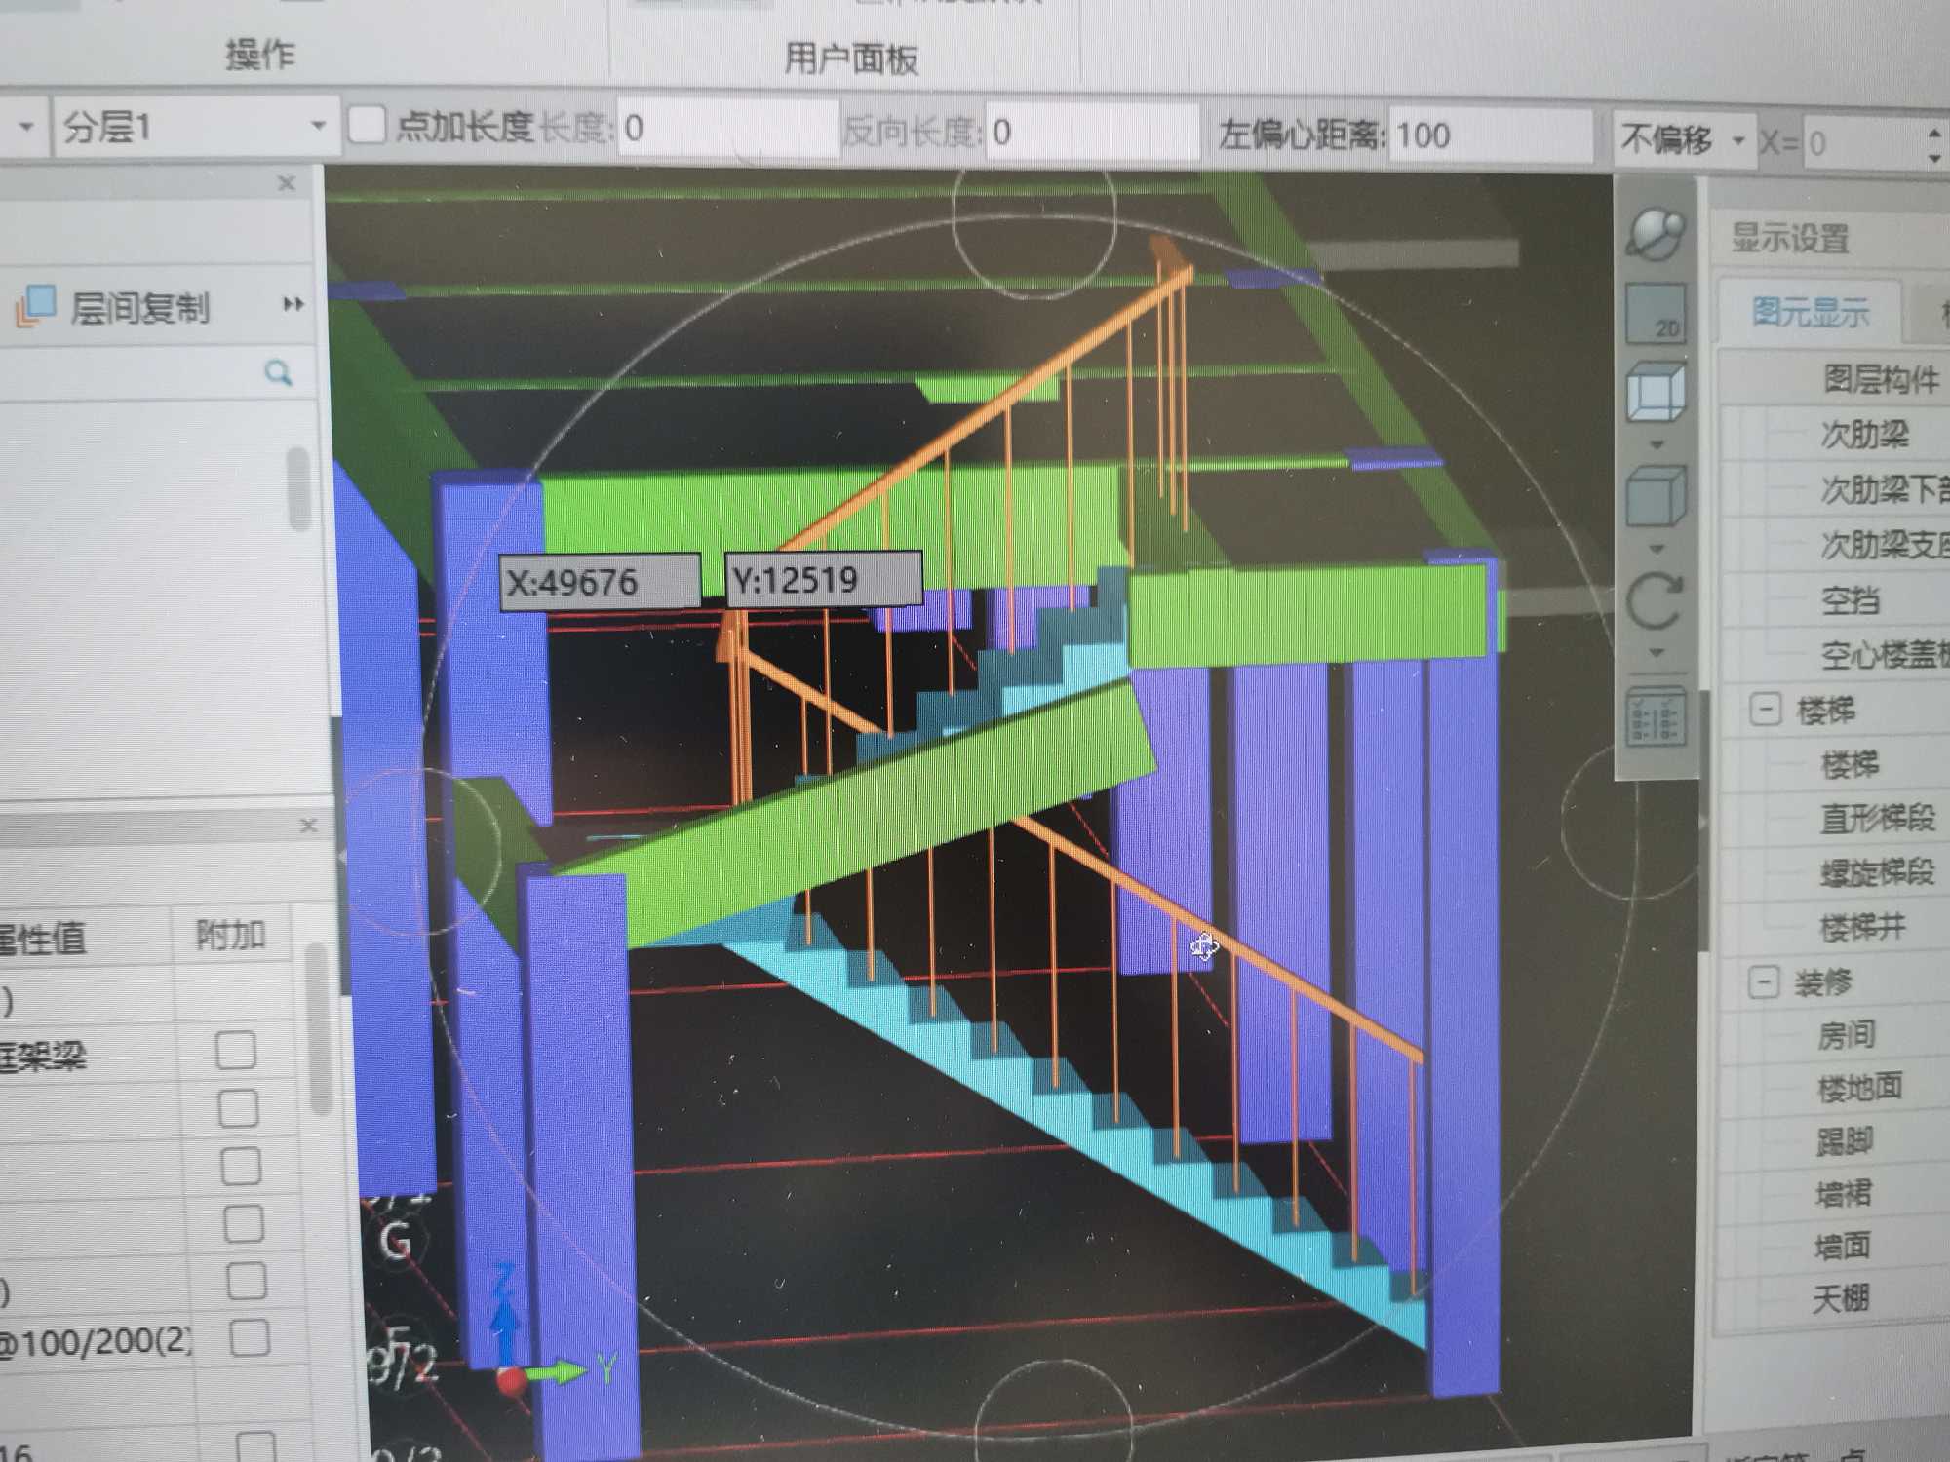Click the 长度 input field
This screenshot has width=1950, height=1462.
(728, 128)
